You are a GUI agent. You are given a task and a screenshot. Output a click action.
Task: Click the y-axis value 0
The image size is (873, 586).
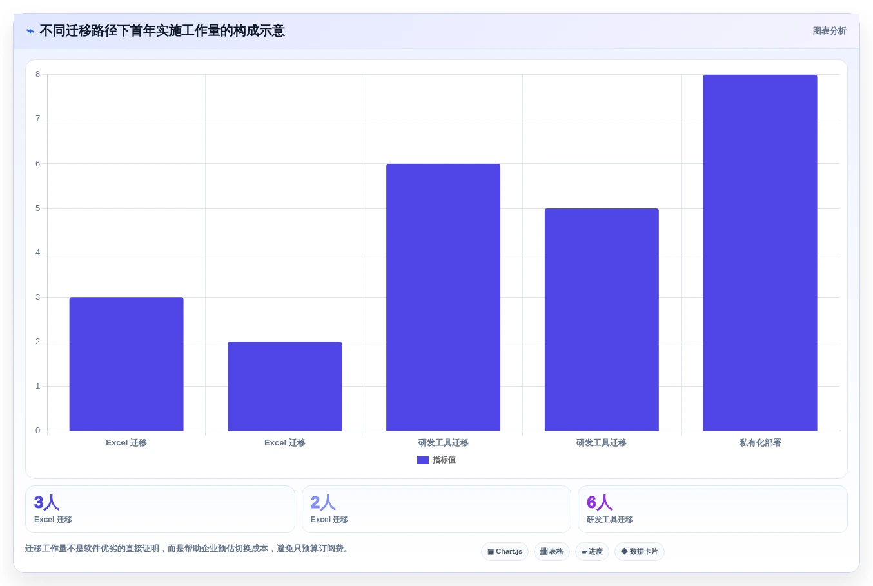(x=37, y=431)
